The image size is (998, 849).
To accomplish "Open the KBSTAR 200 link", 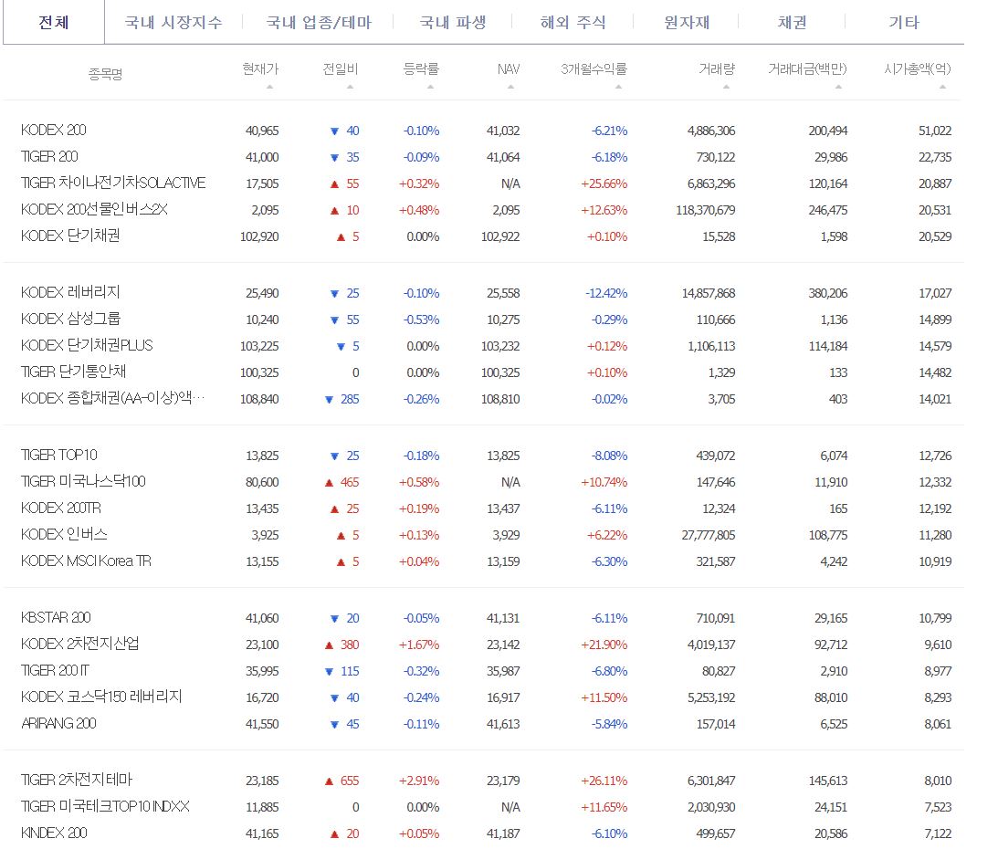I will click(x=56, y=617).
